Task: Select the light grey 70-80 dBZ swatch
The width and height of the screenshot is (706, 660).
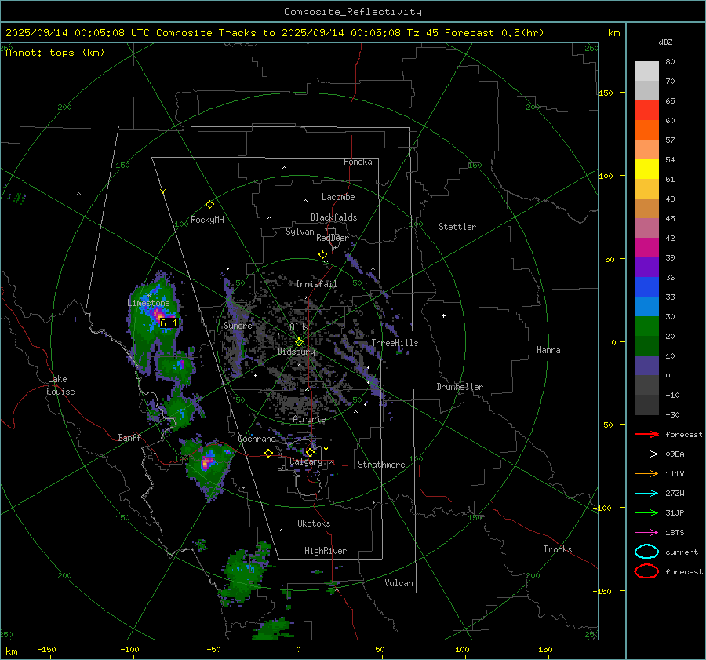Action: point(646,71)
